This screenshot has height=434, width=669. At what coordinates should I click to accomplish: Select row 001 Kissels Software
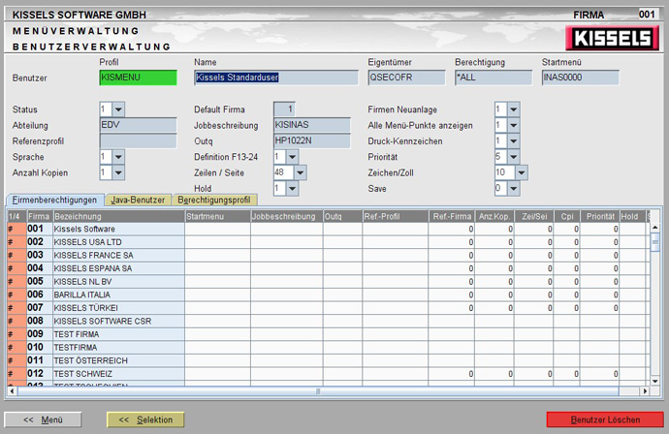click(x=328, y=229)
